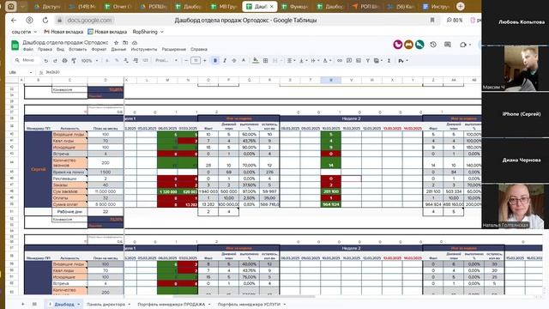Open the cell fill color picker
This screenshot has height=309, width=549.
pos(256,61)
